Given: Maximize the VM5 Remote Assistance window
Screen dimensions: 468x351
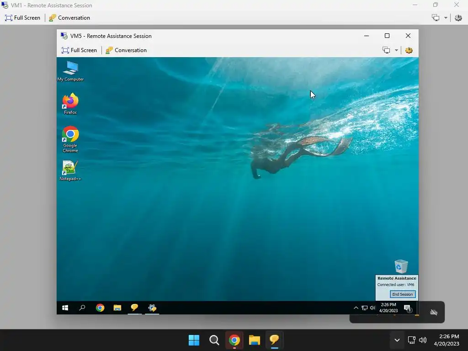Looking at the screenshot, I should 387,36.
